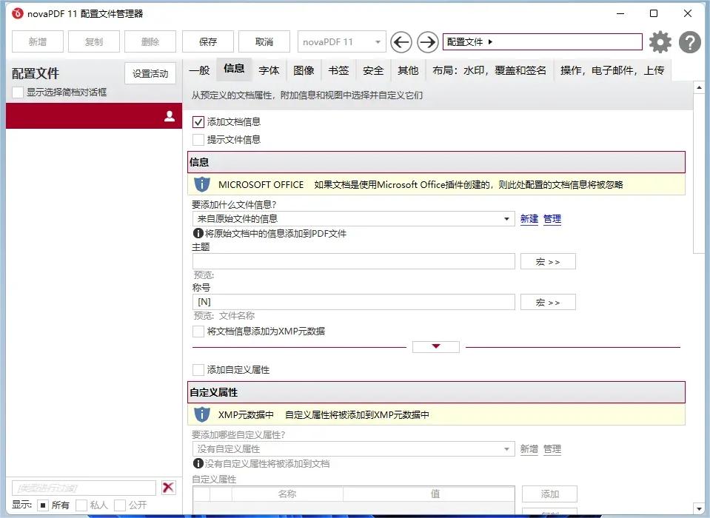Click the vertical scrollbar down arrow
710x518 pixels.
coord(699,508)
